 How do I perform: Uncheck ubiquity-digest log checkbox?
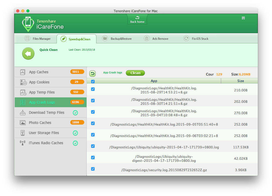(x=93, y=158)
